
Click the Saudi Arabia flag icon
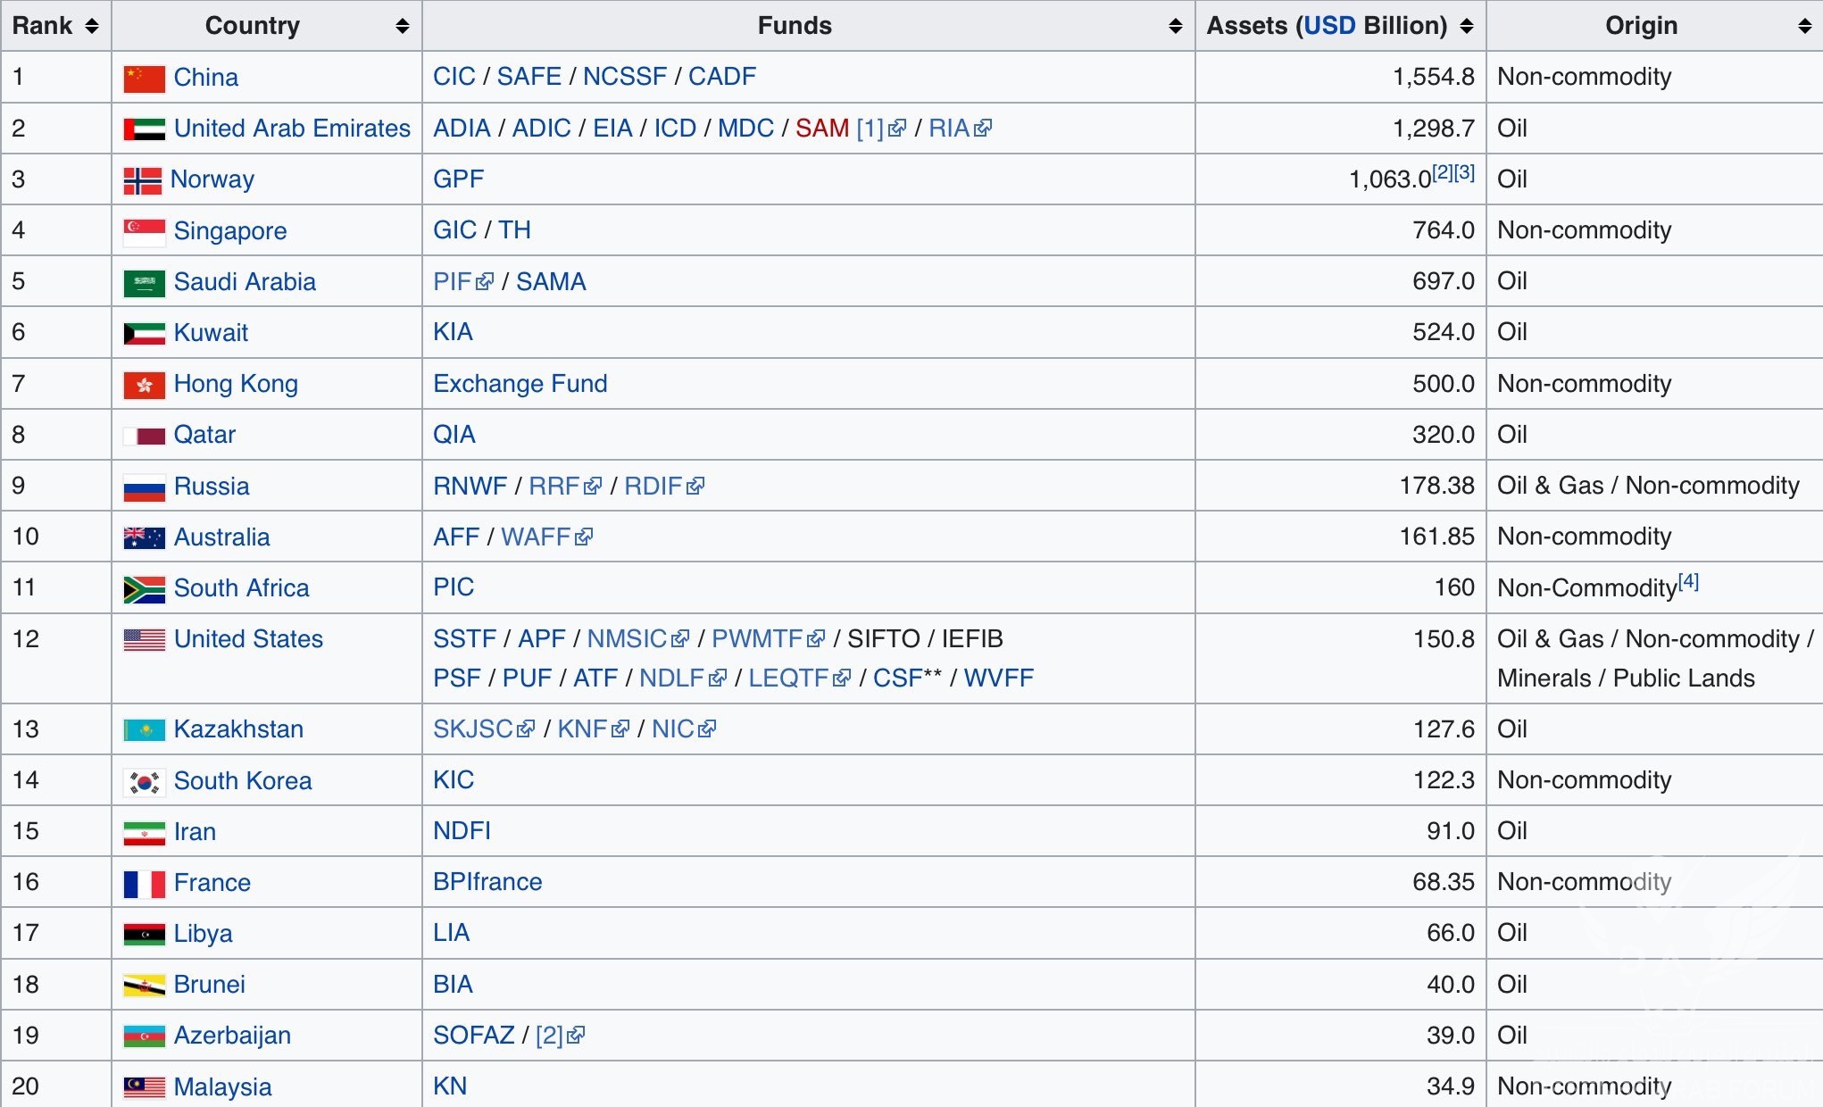pos(144,283)
